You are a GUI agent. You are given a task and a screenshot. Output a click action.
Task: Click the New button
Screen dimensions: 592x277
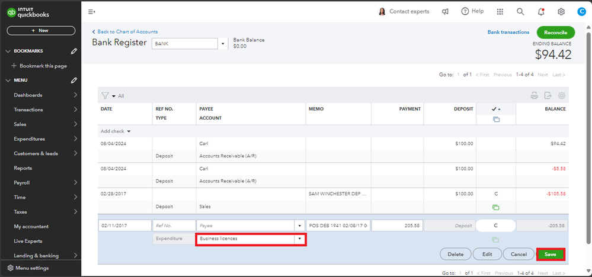tap(41, 31)
